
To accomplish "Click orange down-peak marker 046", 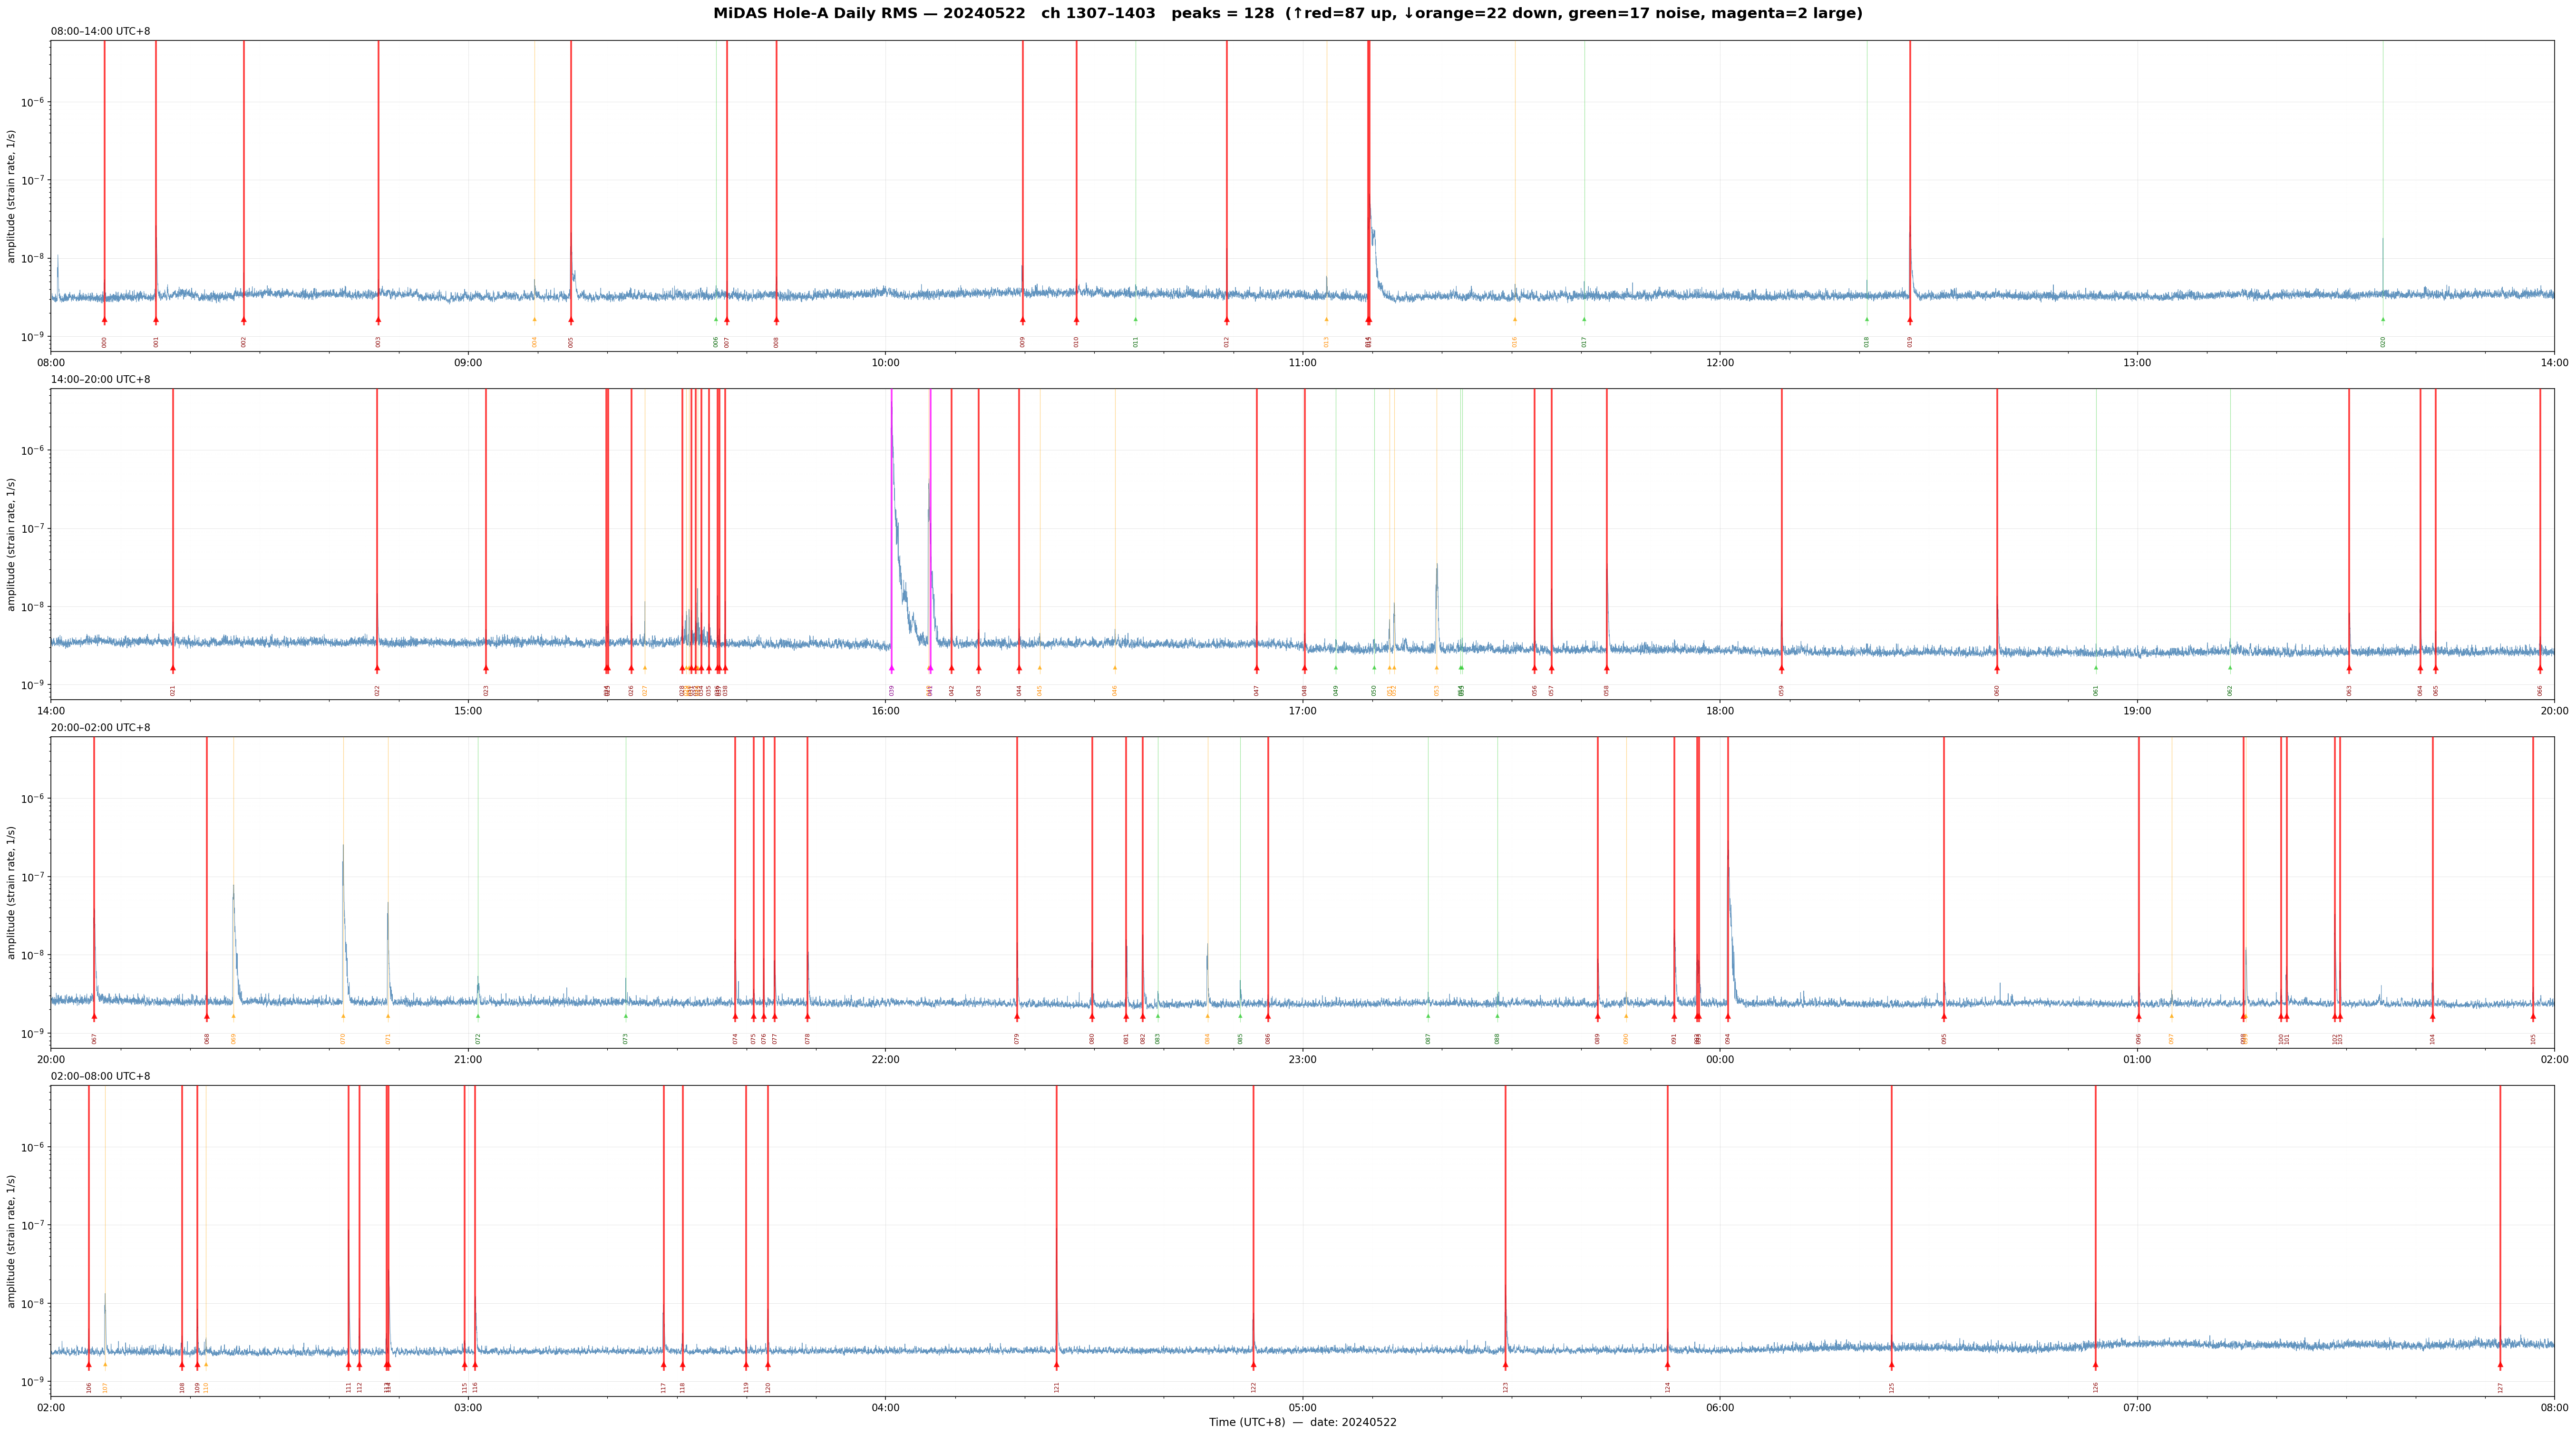I will coord(1115,668).
